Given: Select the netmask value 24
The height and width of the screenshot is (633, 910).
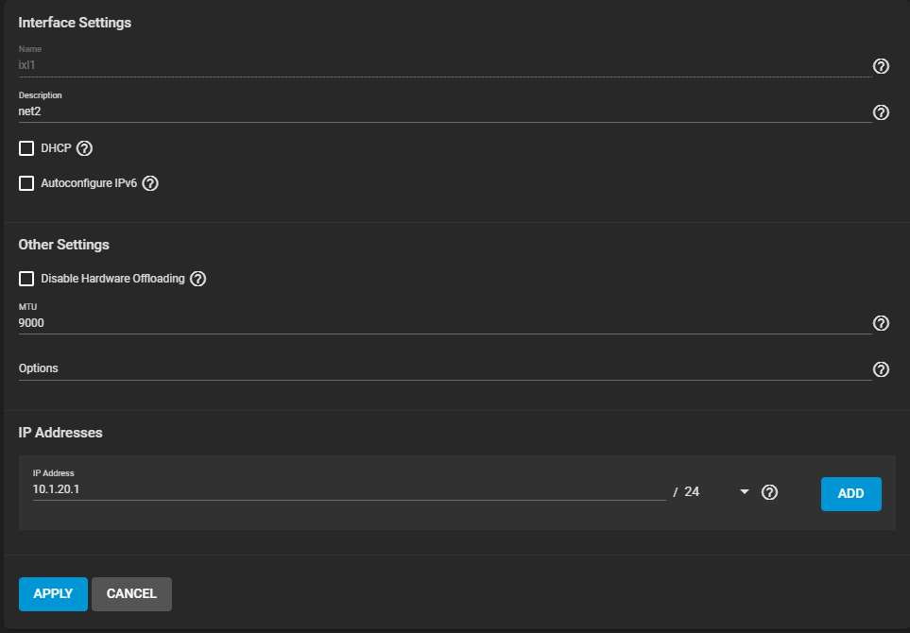Looking at the screenshot, I should (692, 492).
